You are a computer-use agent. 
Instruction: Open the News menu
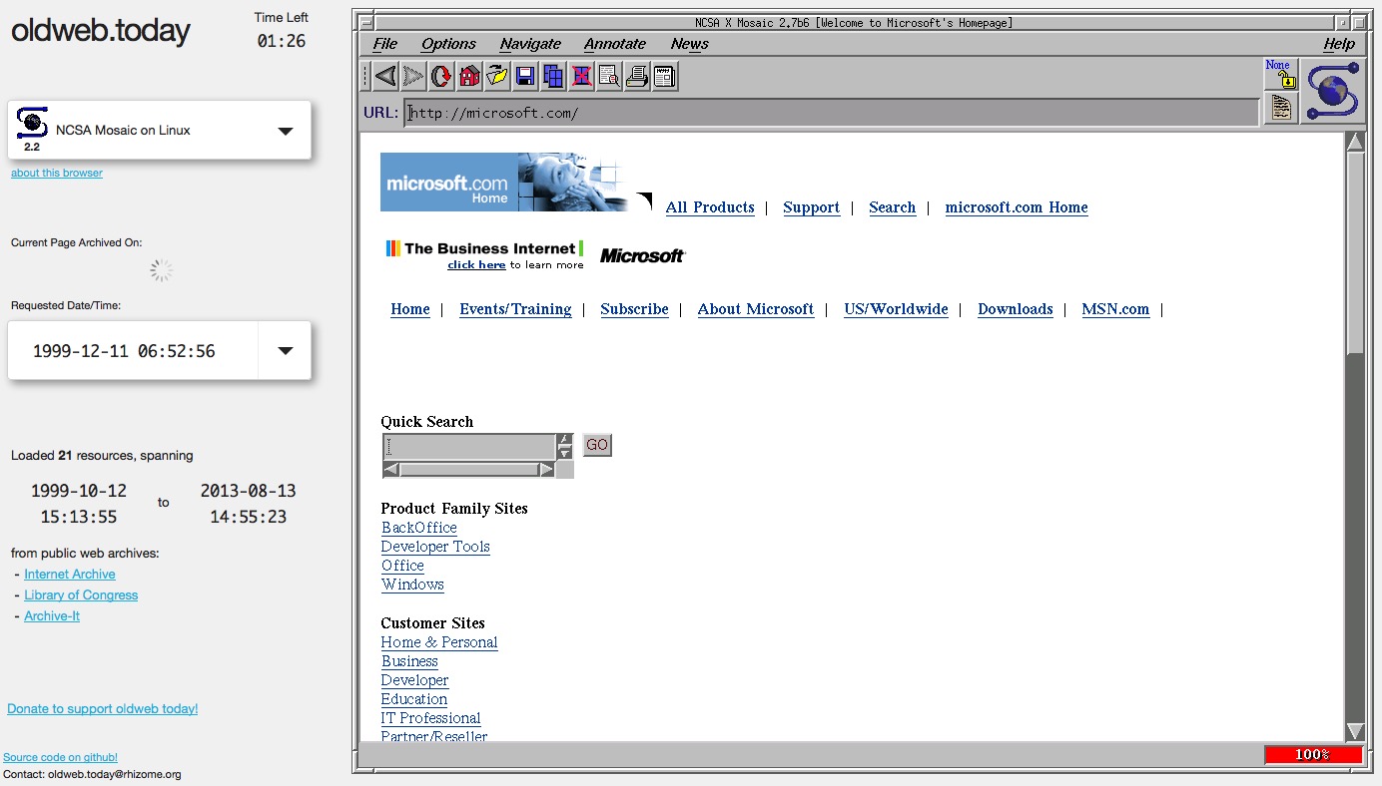pyautogui.click(x=689, y=44)
